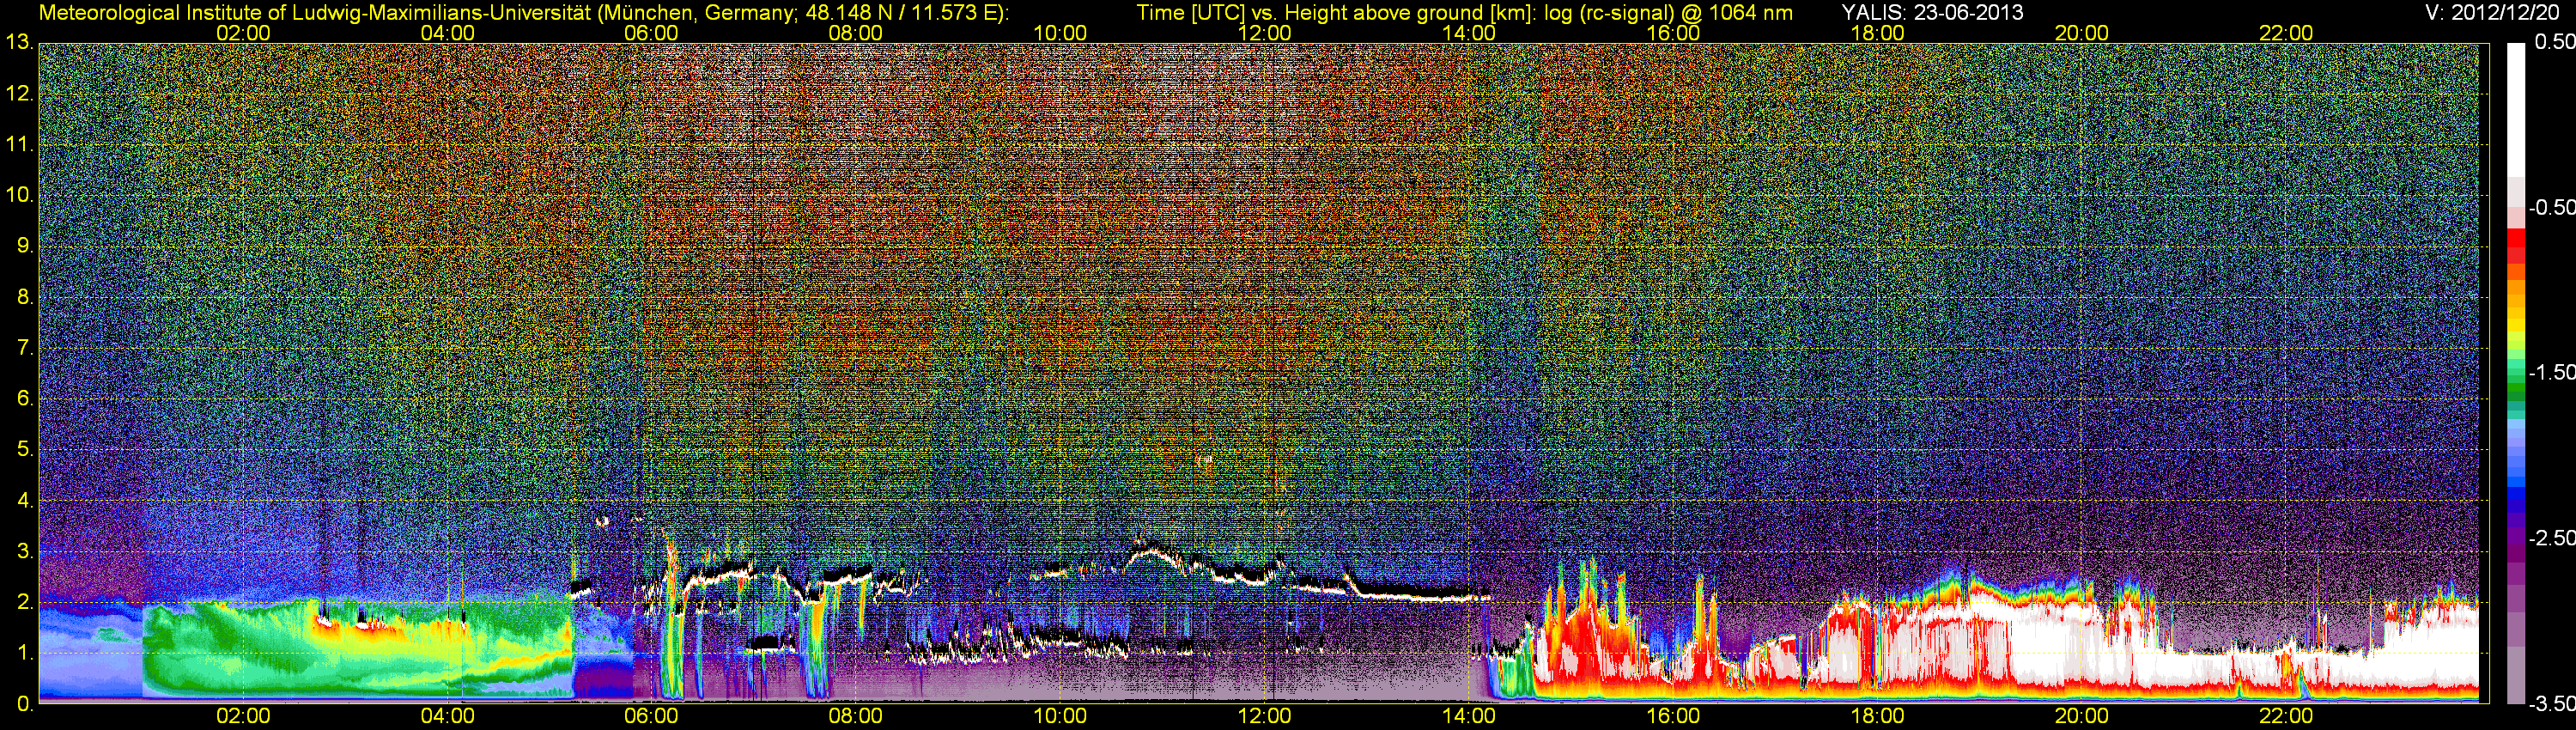Click the 11 km height axis label
Screen dimensions: 2576x730
19,145
